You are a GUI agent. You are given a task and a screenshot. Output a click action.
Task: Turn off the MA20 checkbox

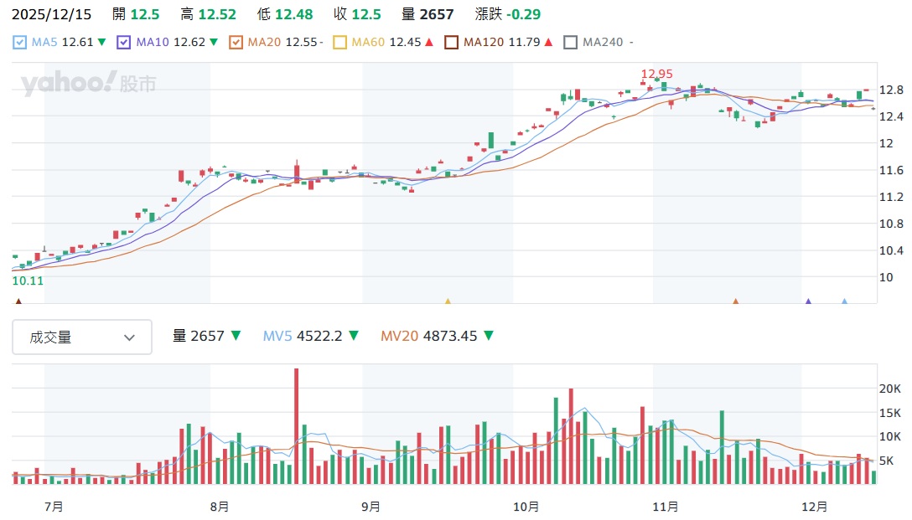(236, 42)
